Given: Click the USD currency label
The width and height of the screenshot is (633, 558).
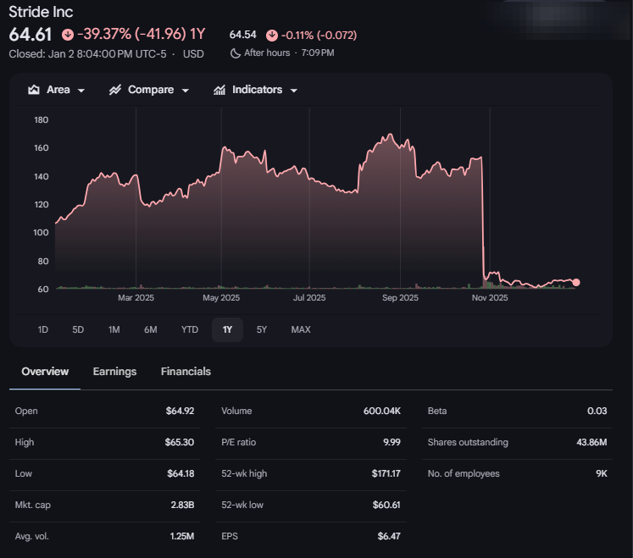Looking at the screenshot, I should pyautogui.click(x=193, y=54).
